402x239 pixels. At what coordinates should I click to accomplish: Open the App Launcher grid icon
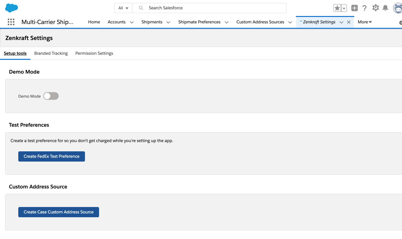coord(11,22)
